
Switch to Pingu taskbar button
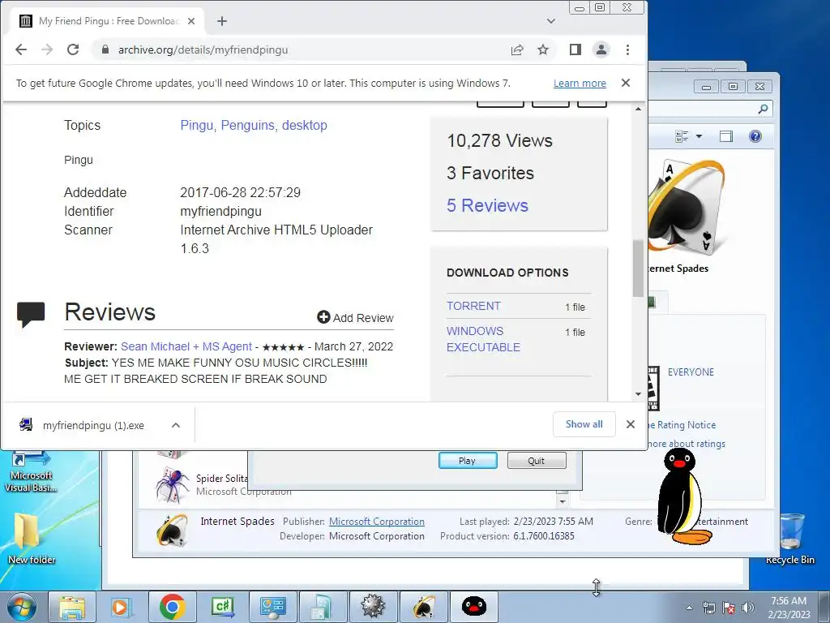click(x=474, y=607)
